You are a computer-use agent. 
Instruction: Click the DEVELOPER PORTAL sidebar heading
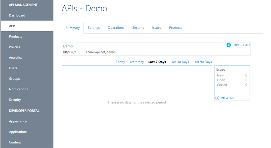(24, 111)
